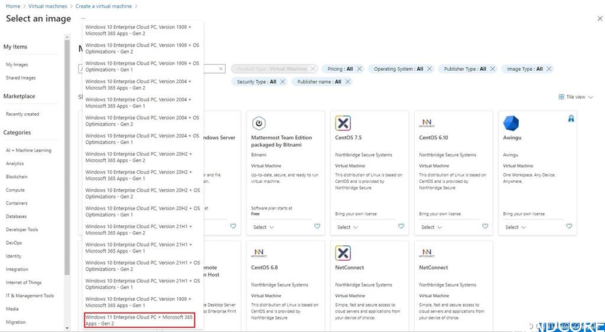Click the CentOS 7.5 tile icon

coord(343,123)
